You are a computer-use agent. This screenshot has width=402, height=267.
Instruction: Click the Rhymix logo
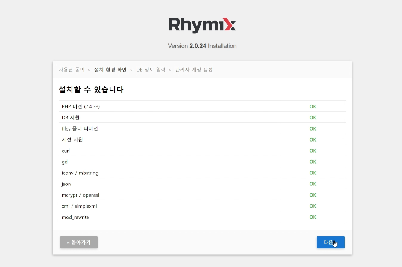click(202, 25)
